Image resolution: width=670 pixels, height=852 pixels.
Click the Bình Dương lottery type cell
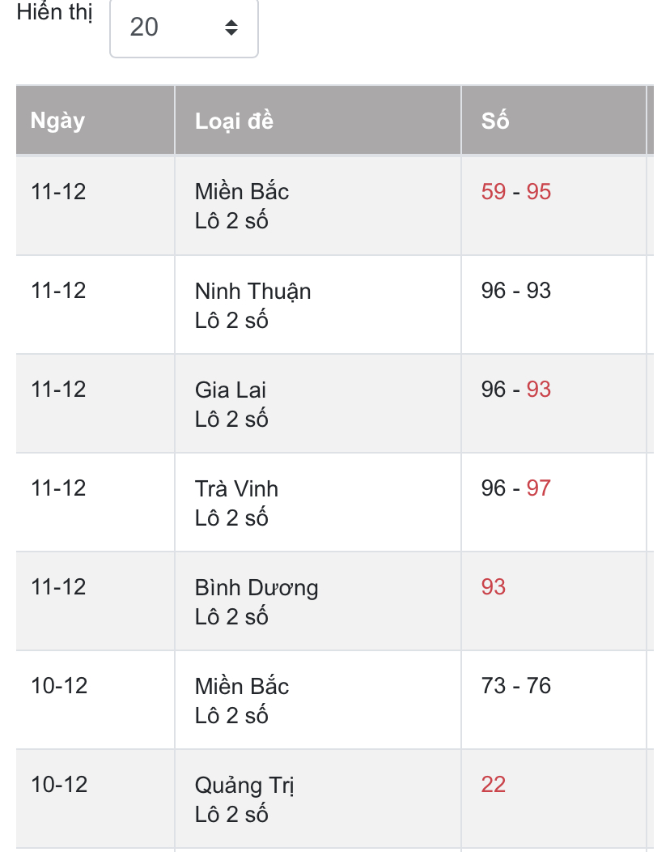318,602
